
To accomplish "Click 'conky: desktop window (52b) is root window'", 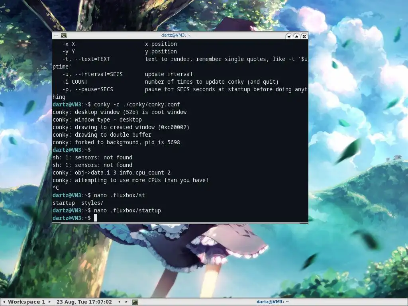I will [x=120, y=112].
